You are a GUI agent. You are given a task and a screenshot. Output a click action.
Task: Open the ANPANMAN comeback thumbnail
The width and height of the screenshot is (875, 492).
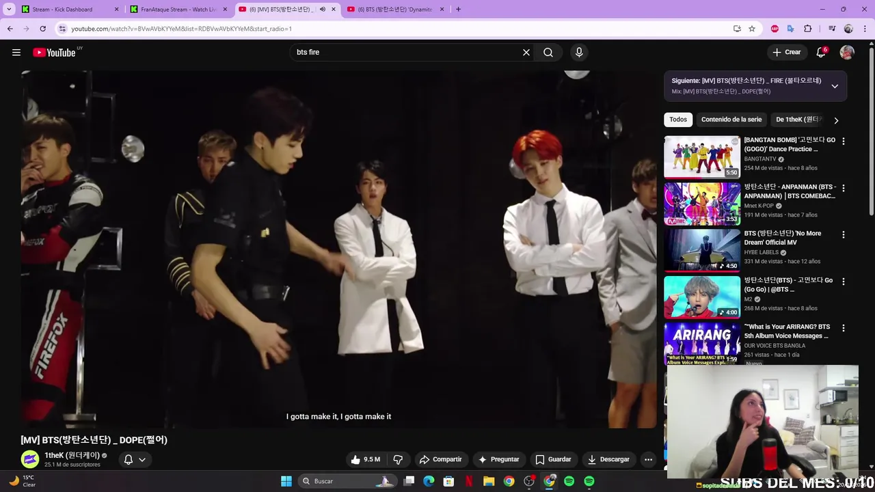(702, 204)
